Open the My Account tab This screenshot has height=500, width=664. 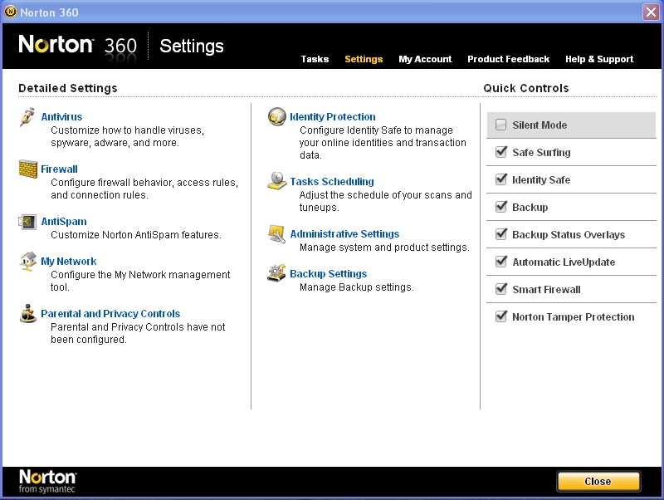(x=425, y=59)
